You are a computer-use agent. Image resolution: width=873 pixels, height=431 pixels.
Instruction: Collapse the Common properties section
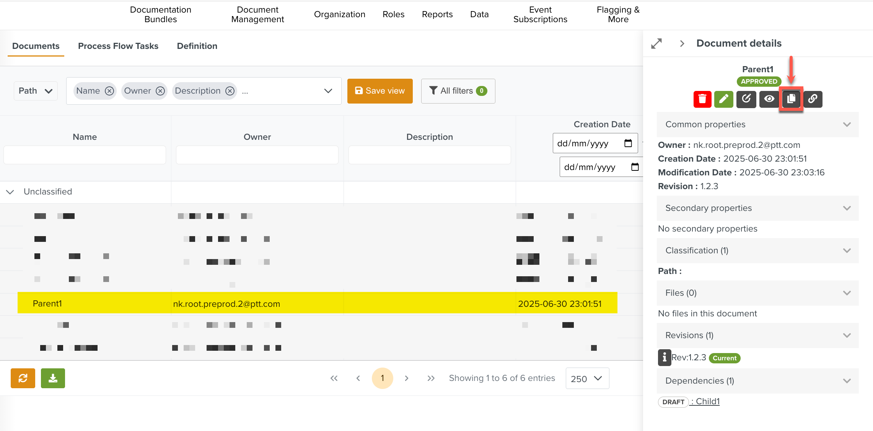click(847, 125)
